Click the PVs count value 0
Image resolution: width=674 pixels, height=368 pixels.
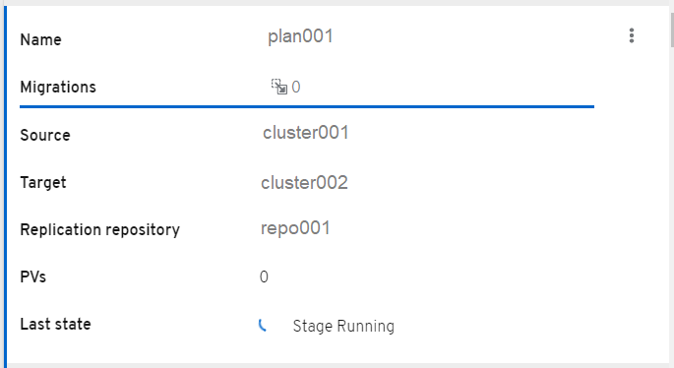[264, 276]
